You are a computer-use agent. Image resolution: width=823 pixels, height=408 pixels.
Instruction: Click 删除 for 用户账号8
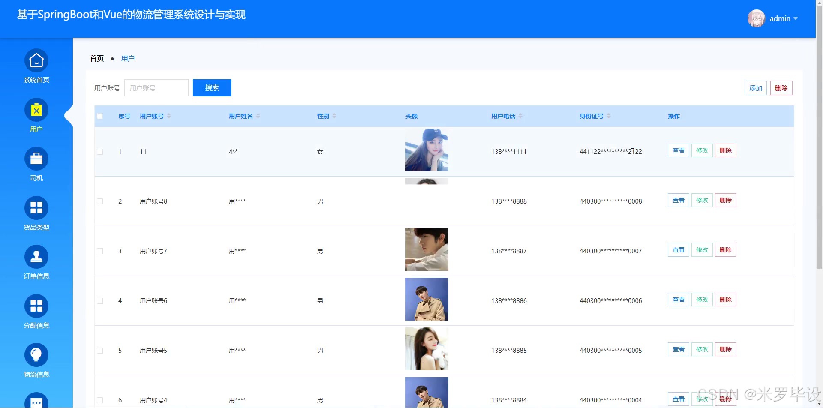(x=726, y=200)
